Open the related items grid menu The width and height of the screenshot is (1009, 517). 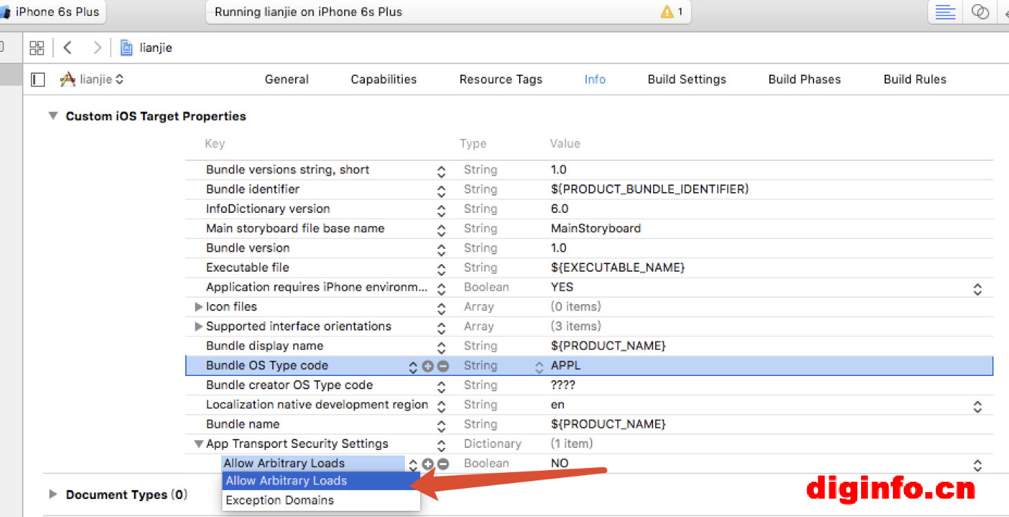click(x=37, y=48)
